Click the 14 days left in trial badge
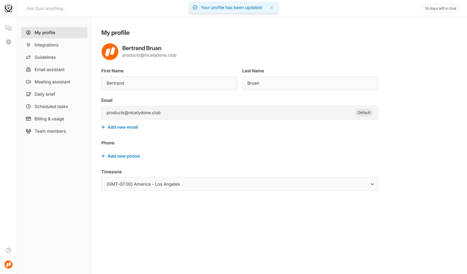 440,8
